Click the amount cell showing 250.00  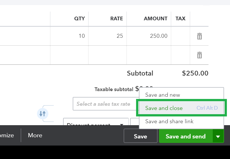coord(149,36)
